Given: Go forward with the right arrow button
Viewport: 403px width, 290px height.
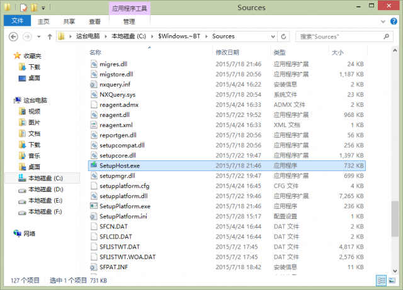Looking at the screenshot, I should [27, 36].
